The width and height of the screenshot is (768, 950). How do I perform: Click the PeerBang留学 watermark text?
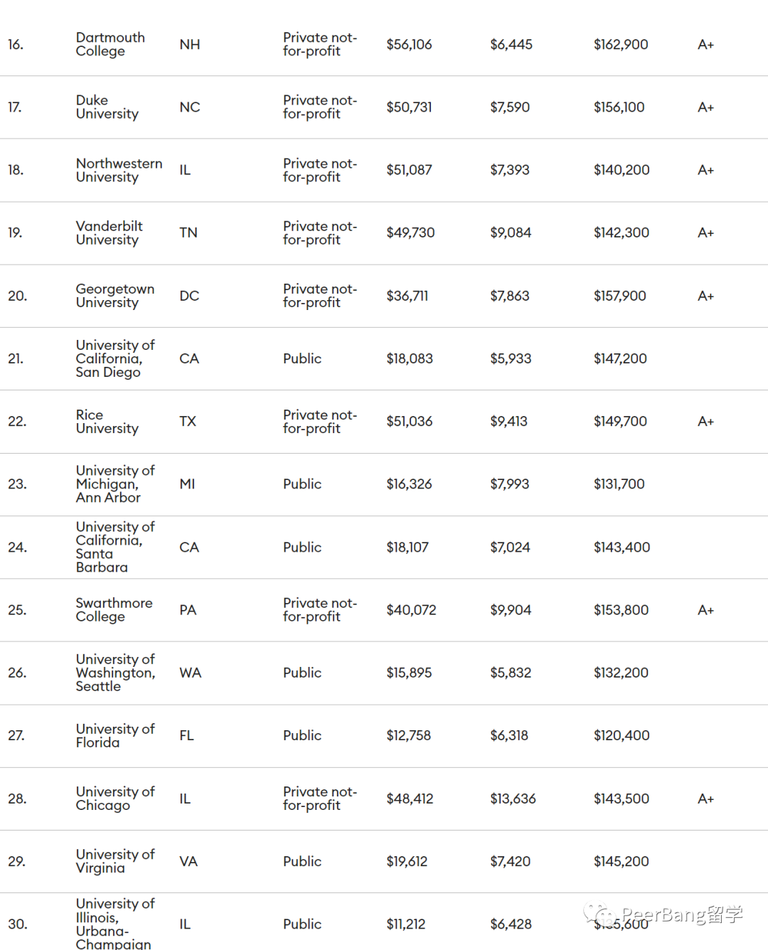click(682, 914)
